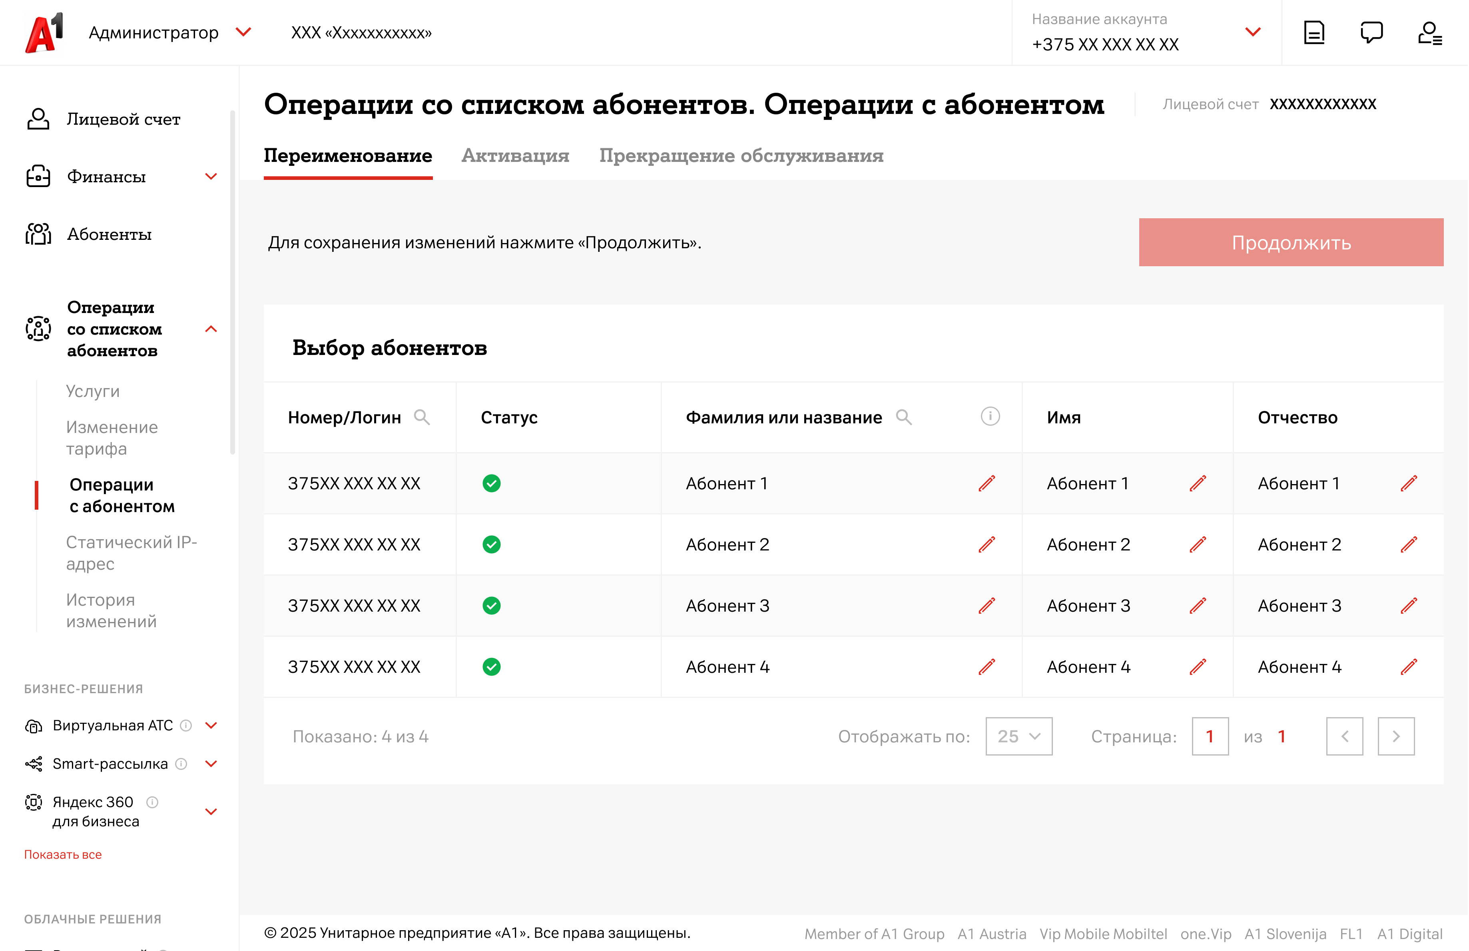Switch to the Активация tab

click(x=515, y=156)
